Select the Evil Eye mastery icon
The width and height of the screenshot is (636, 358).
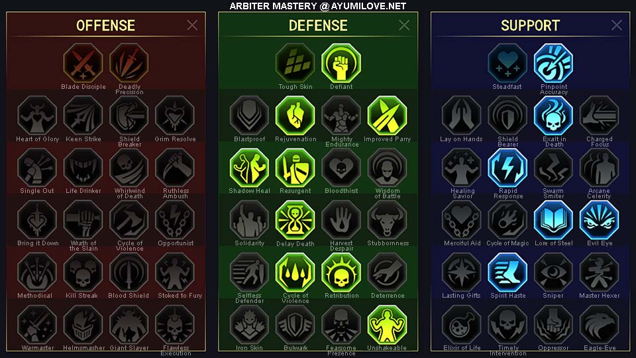click(599, 220)
